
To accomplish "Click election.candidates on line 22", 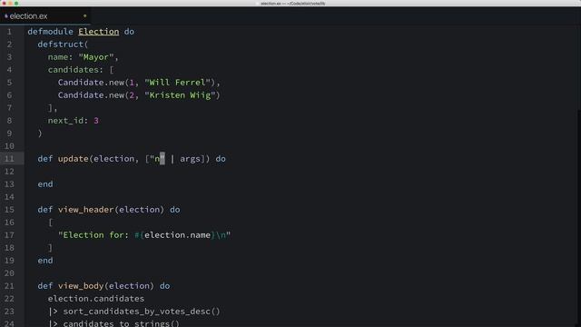I will (96, 299).
